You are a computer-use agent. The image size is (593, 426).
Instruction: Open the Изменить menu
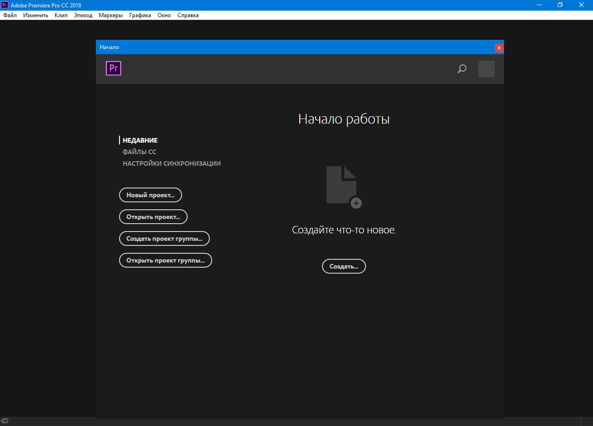pos(36,15)
